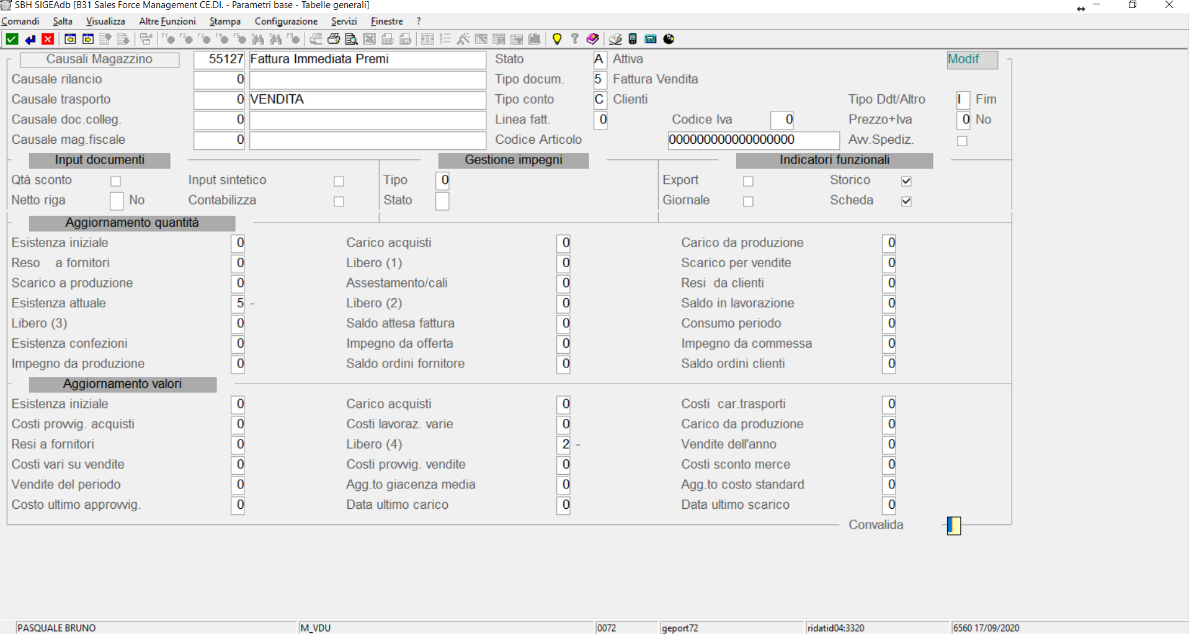Uncheck the Storico checkbox
1189x634 pixels.
[906, 181]
